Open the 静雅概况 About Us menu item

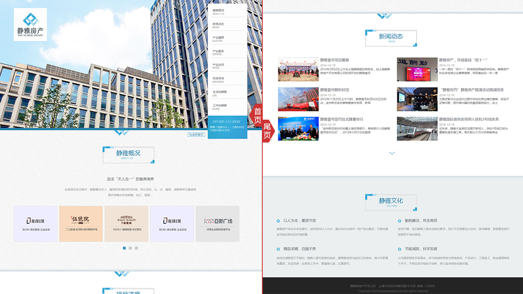(218, 11)
